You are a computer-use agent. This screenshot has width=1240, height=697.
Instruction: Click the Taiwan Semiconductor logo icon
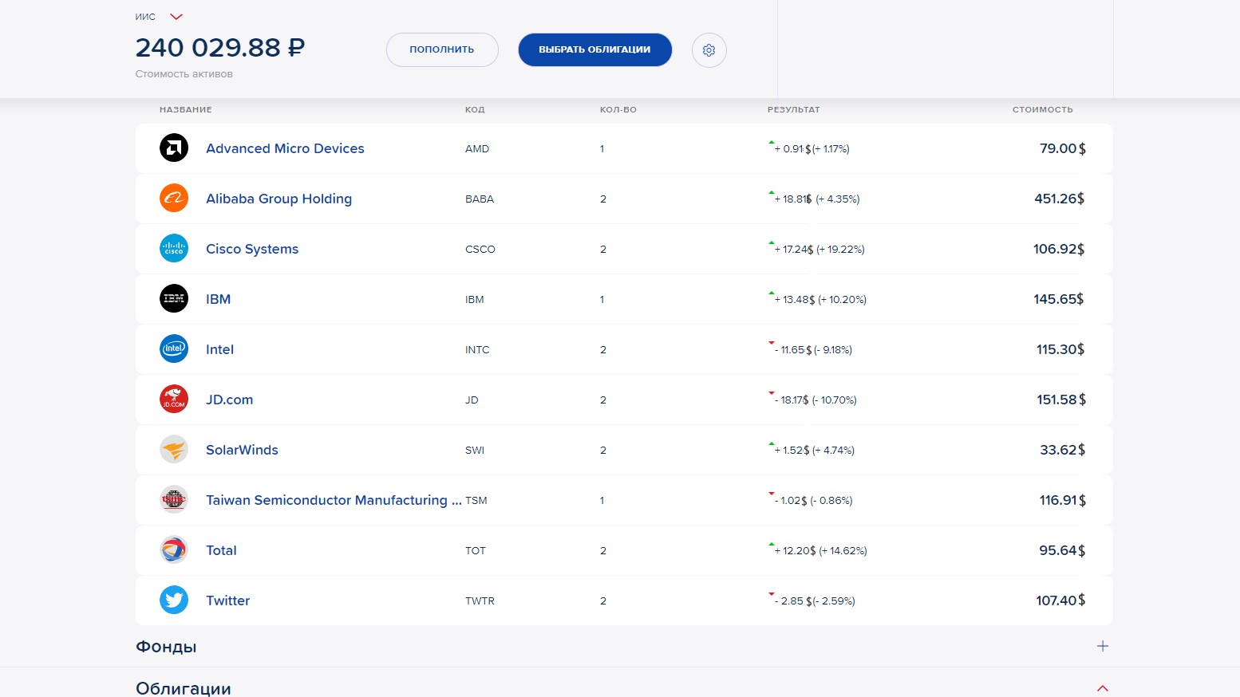pyautogui.click(x=174, y=499)
